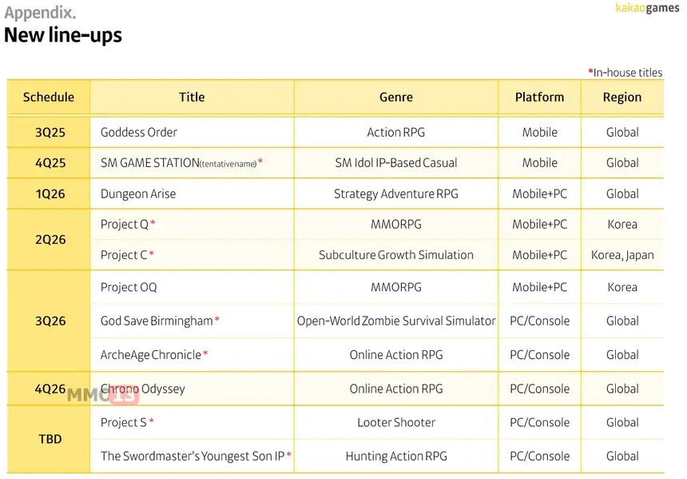This screenshot has height=479, width=687.
Task: Click "PC/Console" platform for Chrono Odyssey
Action: [x=540, y=389]
